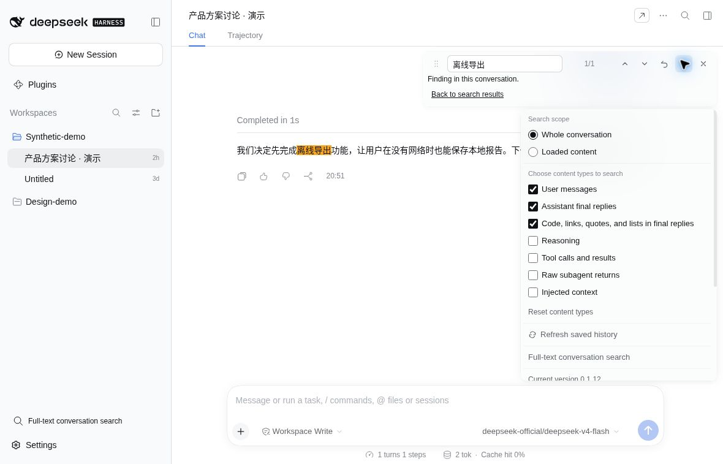The width and height of the screenshot is (723, 464).
Task: Click the search options panel scrollbar
Action: [714, 199]
